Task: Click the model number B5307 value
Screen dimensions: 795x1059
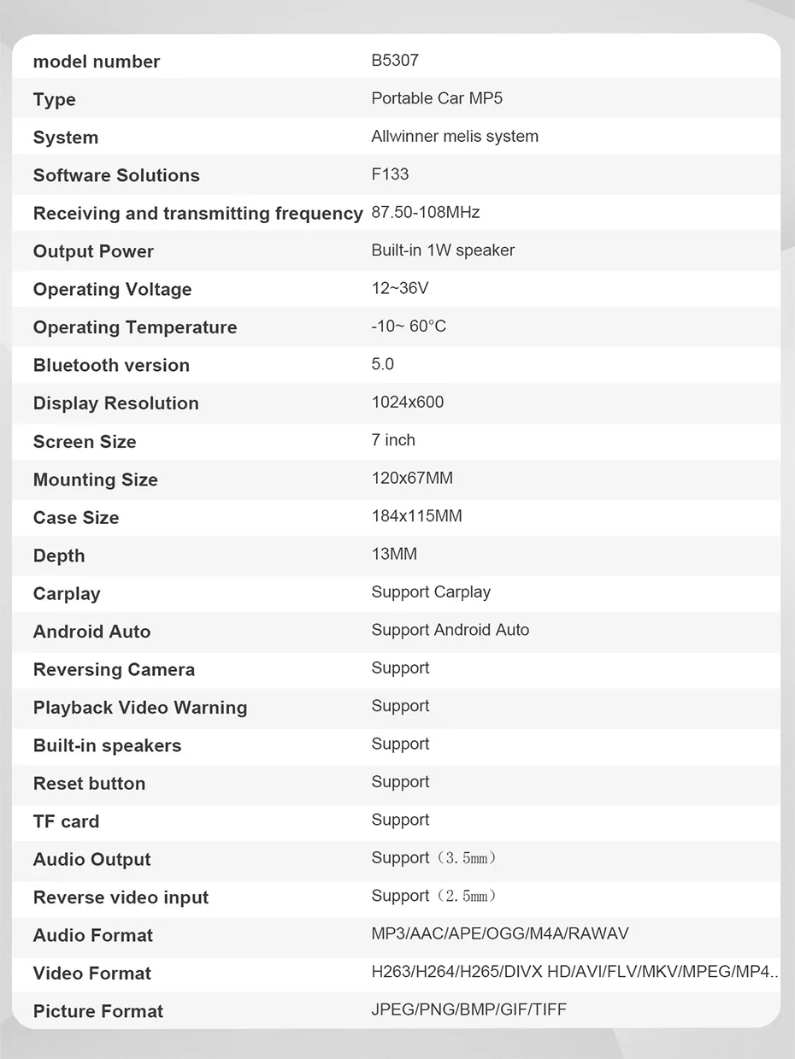Action: [x=395, y=61]
